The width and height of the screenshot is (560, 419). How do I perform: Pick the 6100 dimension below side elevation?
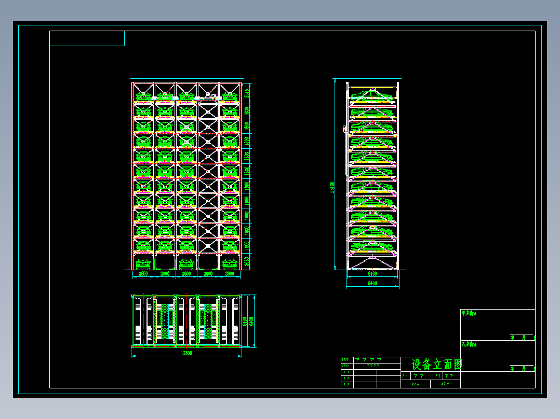pos(372,274)
